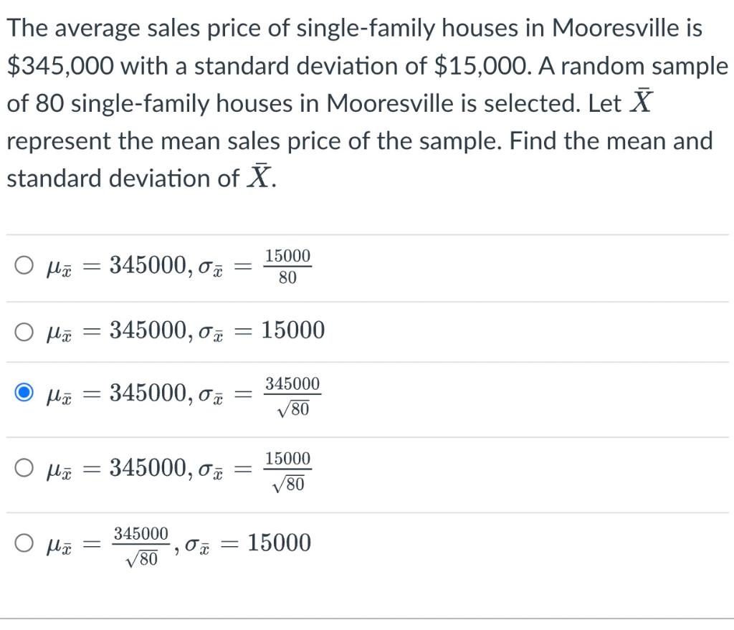Deselect the currently selected blue radio button
This screenshot has width=734, height=630.
click(24, 393)
